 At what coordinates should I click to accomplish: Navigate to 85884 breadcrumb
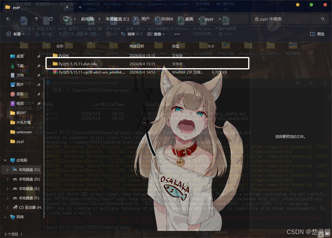[x=167, y=19]
